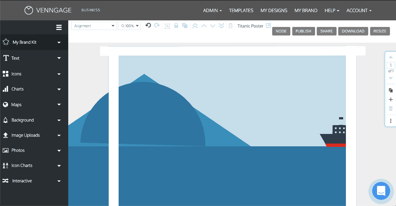
Task: Expand the Background color section
Action: (x=32, y=120)
